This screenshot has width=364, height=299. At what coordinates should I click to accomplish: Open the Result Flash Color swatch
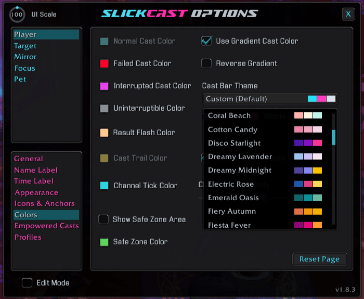pos(104,133)
